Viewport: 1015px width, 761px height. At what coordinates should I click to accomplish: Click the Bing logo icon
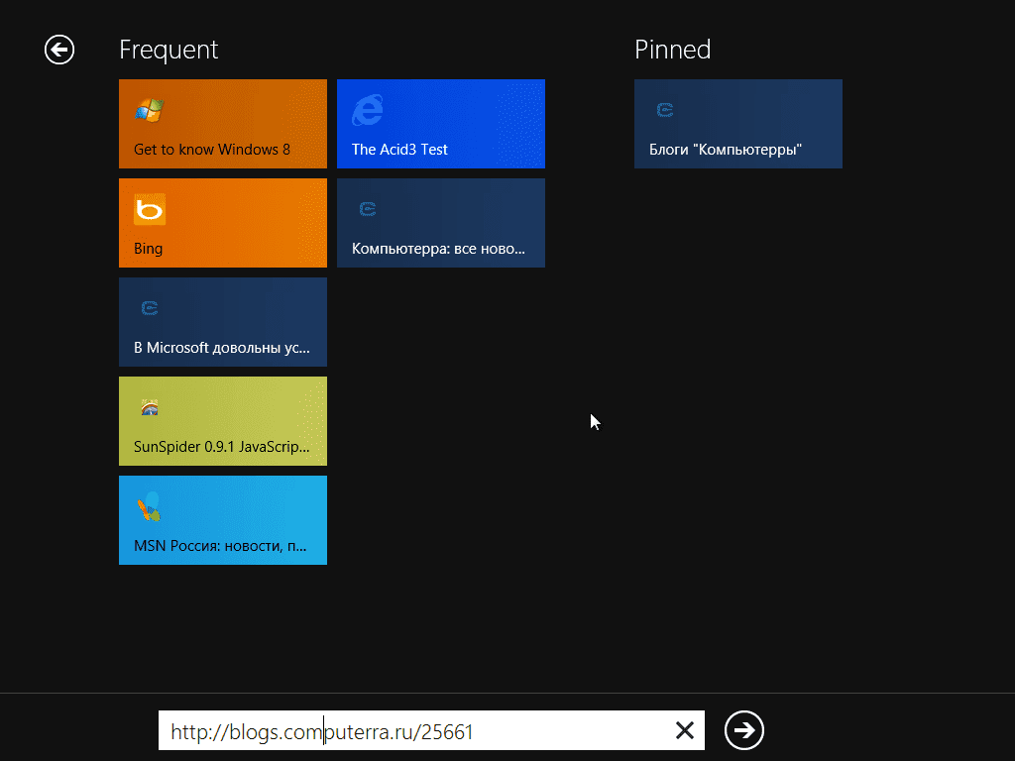click(x=150, y=209)
